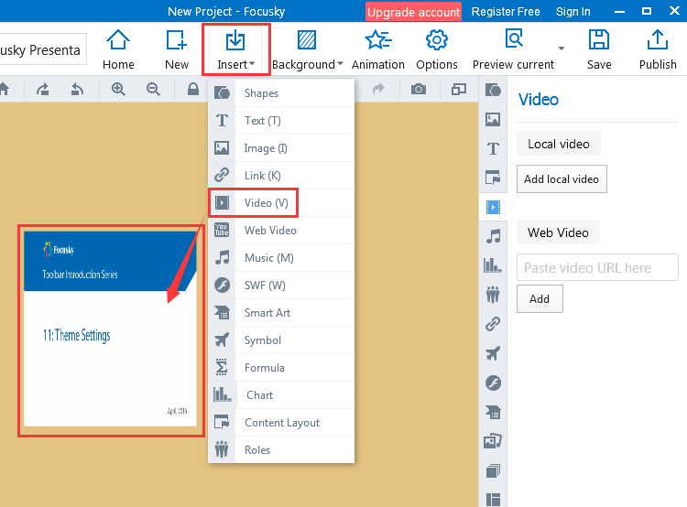Viewport: 687px width, 507px height.
Task: Open SWF flash icon in right sidebar
Action: click(493, 383)
